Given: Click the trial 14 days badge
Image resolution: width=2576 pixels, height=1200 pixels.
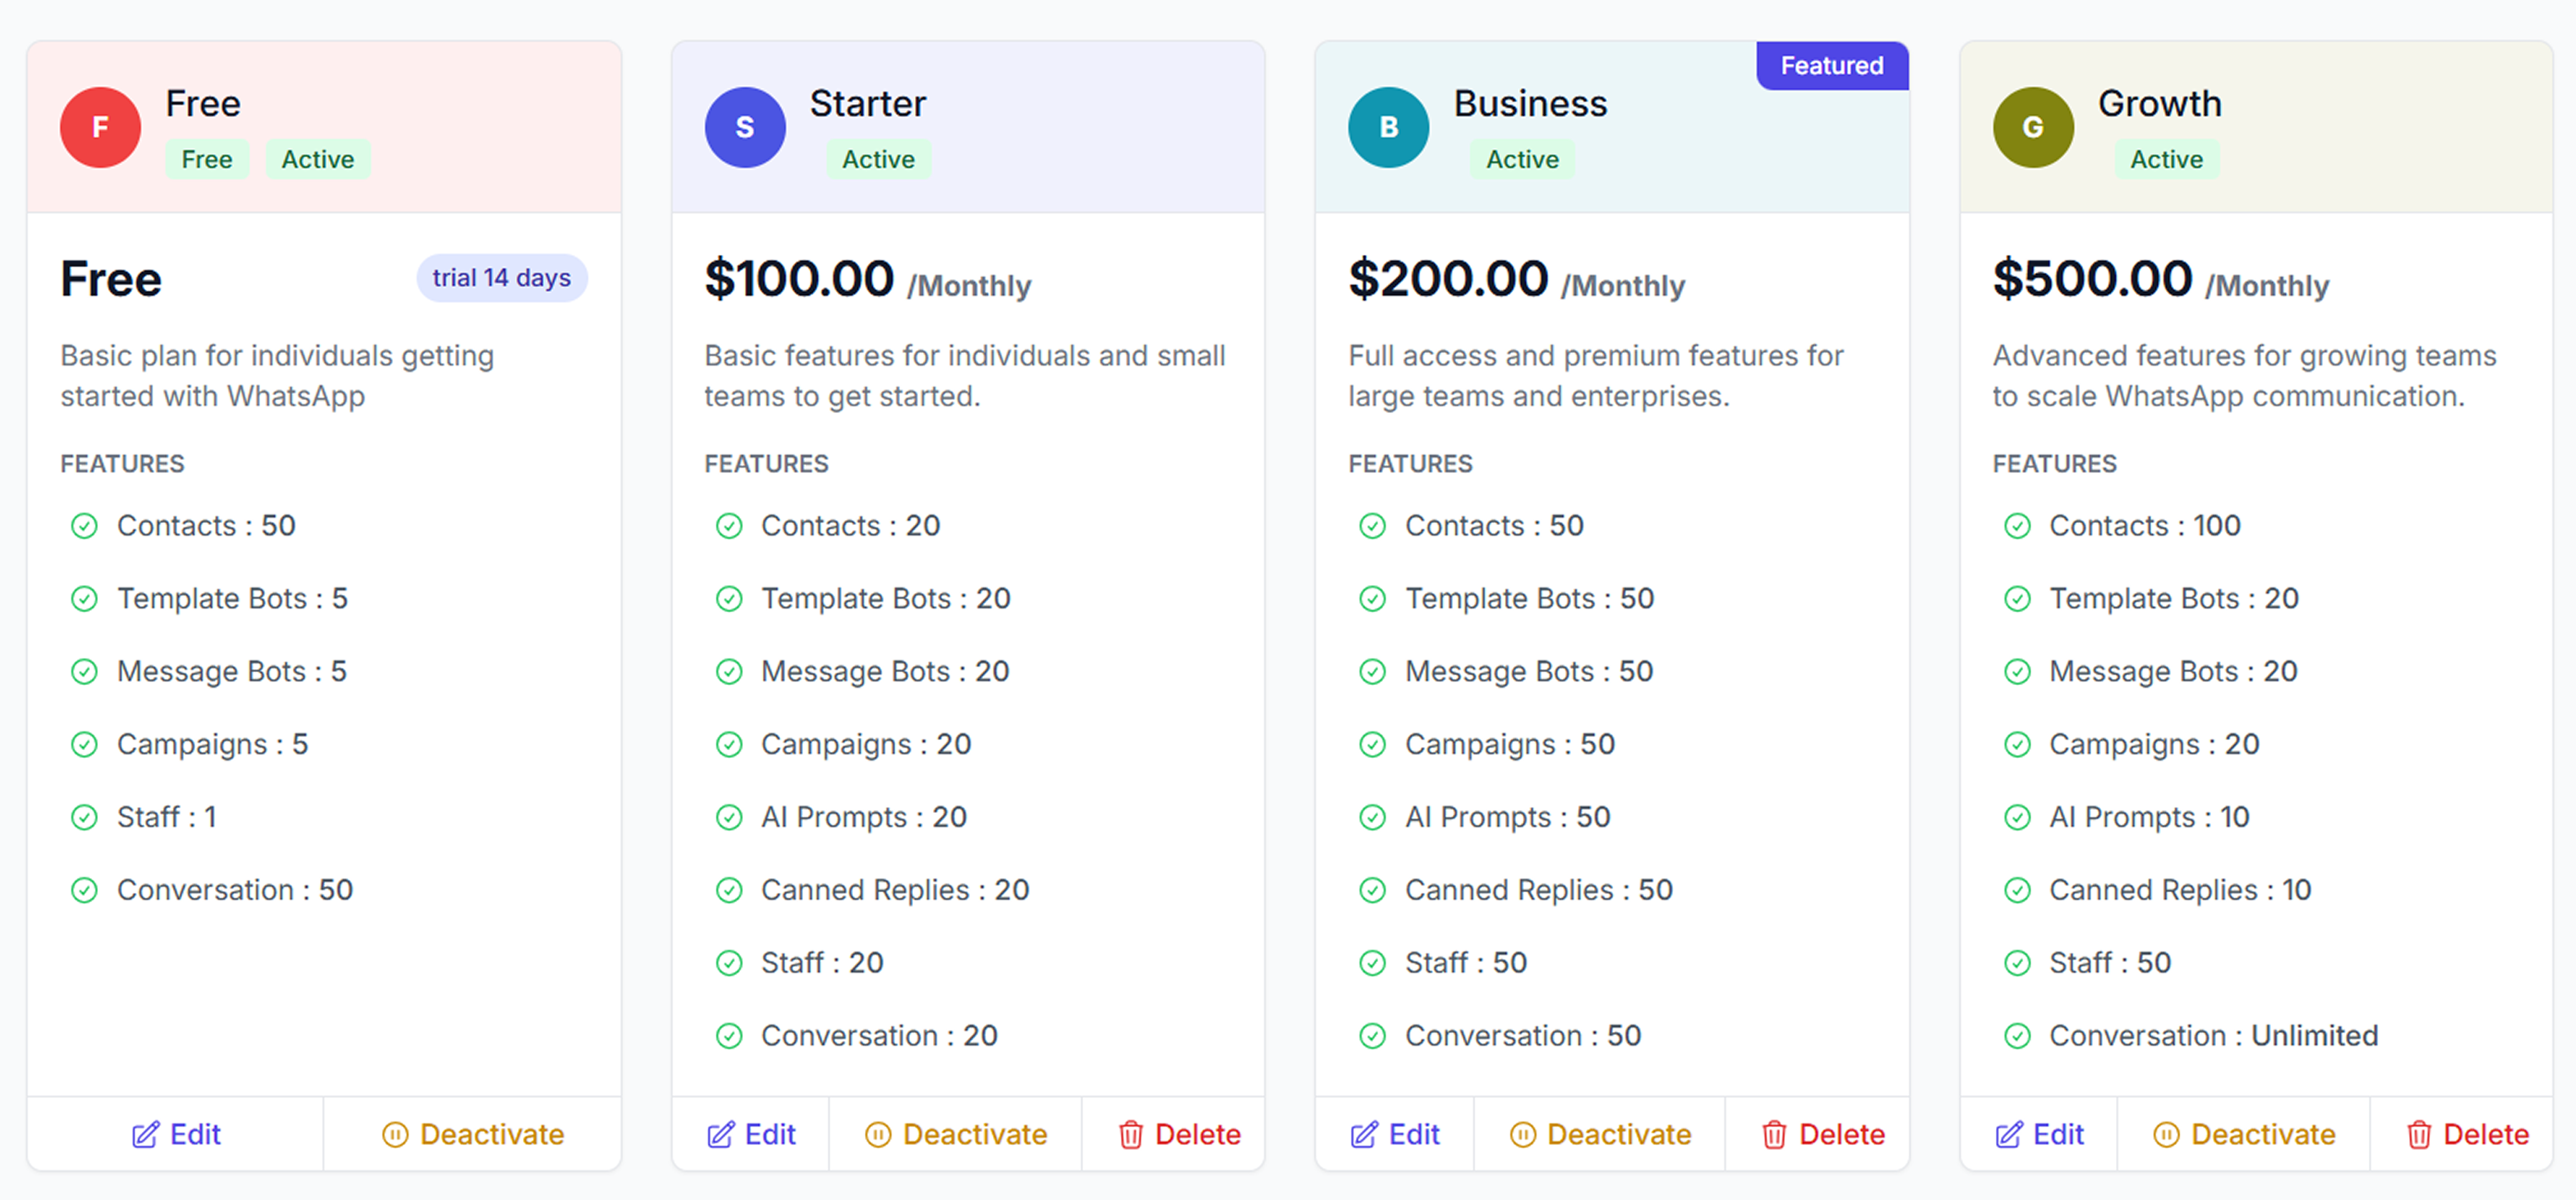Looking at the screenshot, I should pos(501,278).
